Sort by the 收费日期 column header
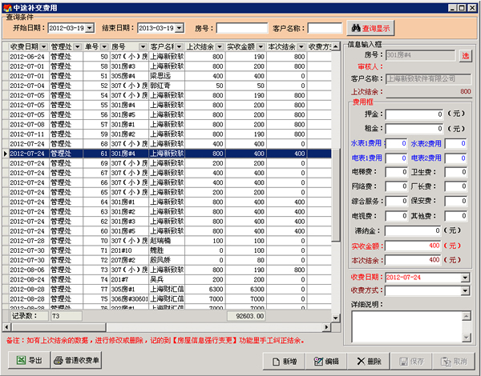This screenshot has height=376, width=481. click(x=28, y=46)
